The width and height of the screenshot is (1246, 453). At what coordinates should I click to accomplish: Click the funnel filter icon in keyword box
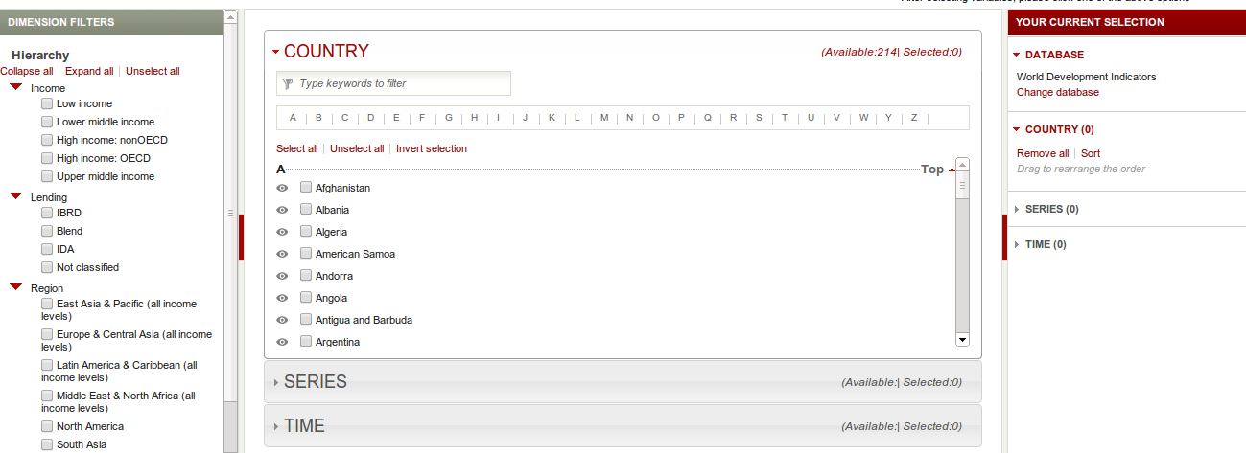288,84
